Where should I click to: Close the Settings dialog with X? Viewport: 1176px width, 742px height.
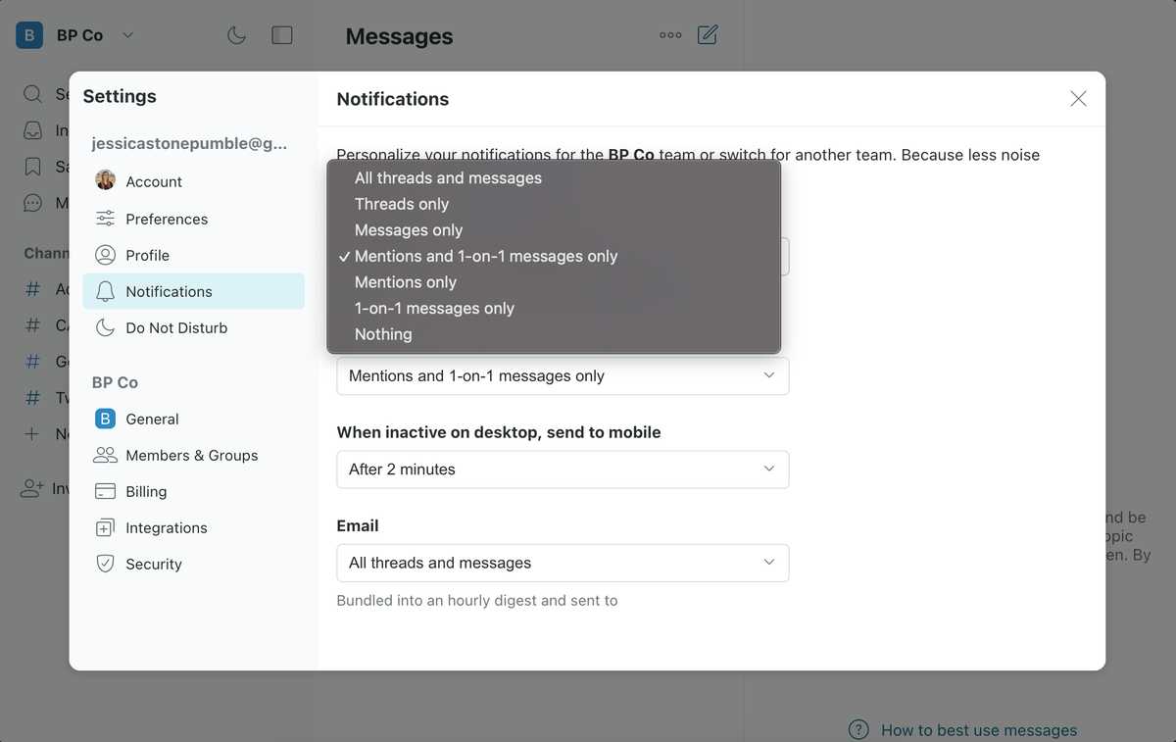pos(1078,99)
